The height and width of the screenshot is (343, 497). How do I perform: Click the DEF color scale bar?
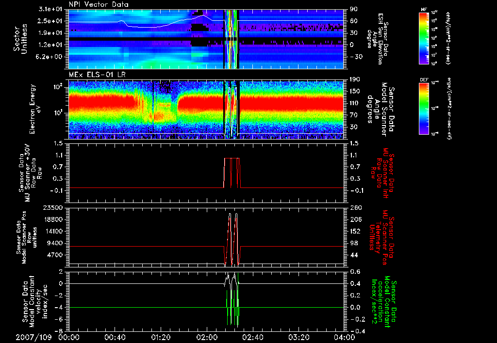424,108
